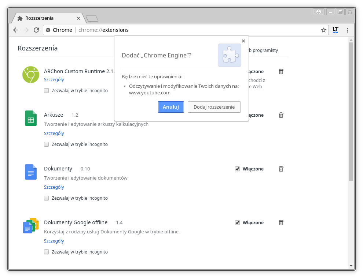Tick incognito checkbox for Dokumenty Google offline
Viewport: 363px width, 278px height.
(47, 252)
